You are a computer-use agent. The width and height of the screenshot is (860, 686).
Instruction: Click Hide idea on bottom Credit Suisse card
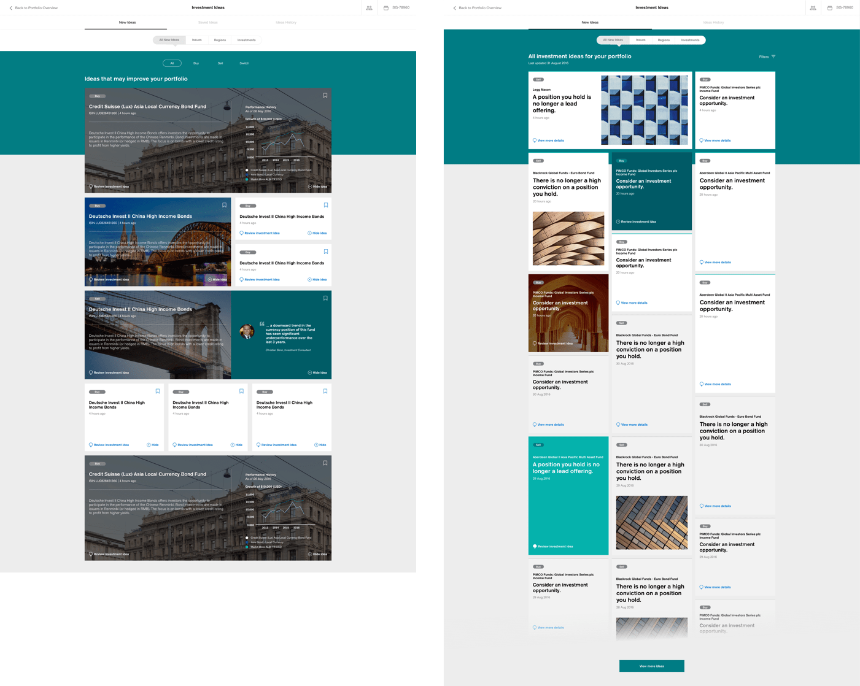click(x=317, y=554)
